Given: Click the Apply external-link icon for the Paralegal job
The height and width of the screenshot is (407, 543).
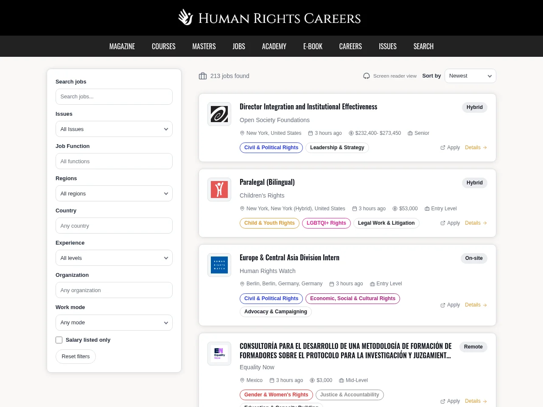Looking at the screenshot, I should pyautogui.click(x=443, y=223).
